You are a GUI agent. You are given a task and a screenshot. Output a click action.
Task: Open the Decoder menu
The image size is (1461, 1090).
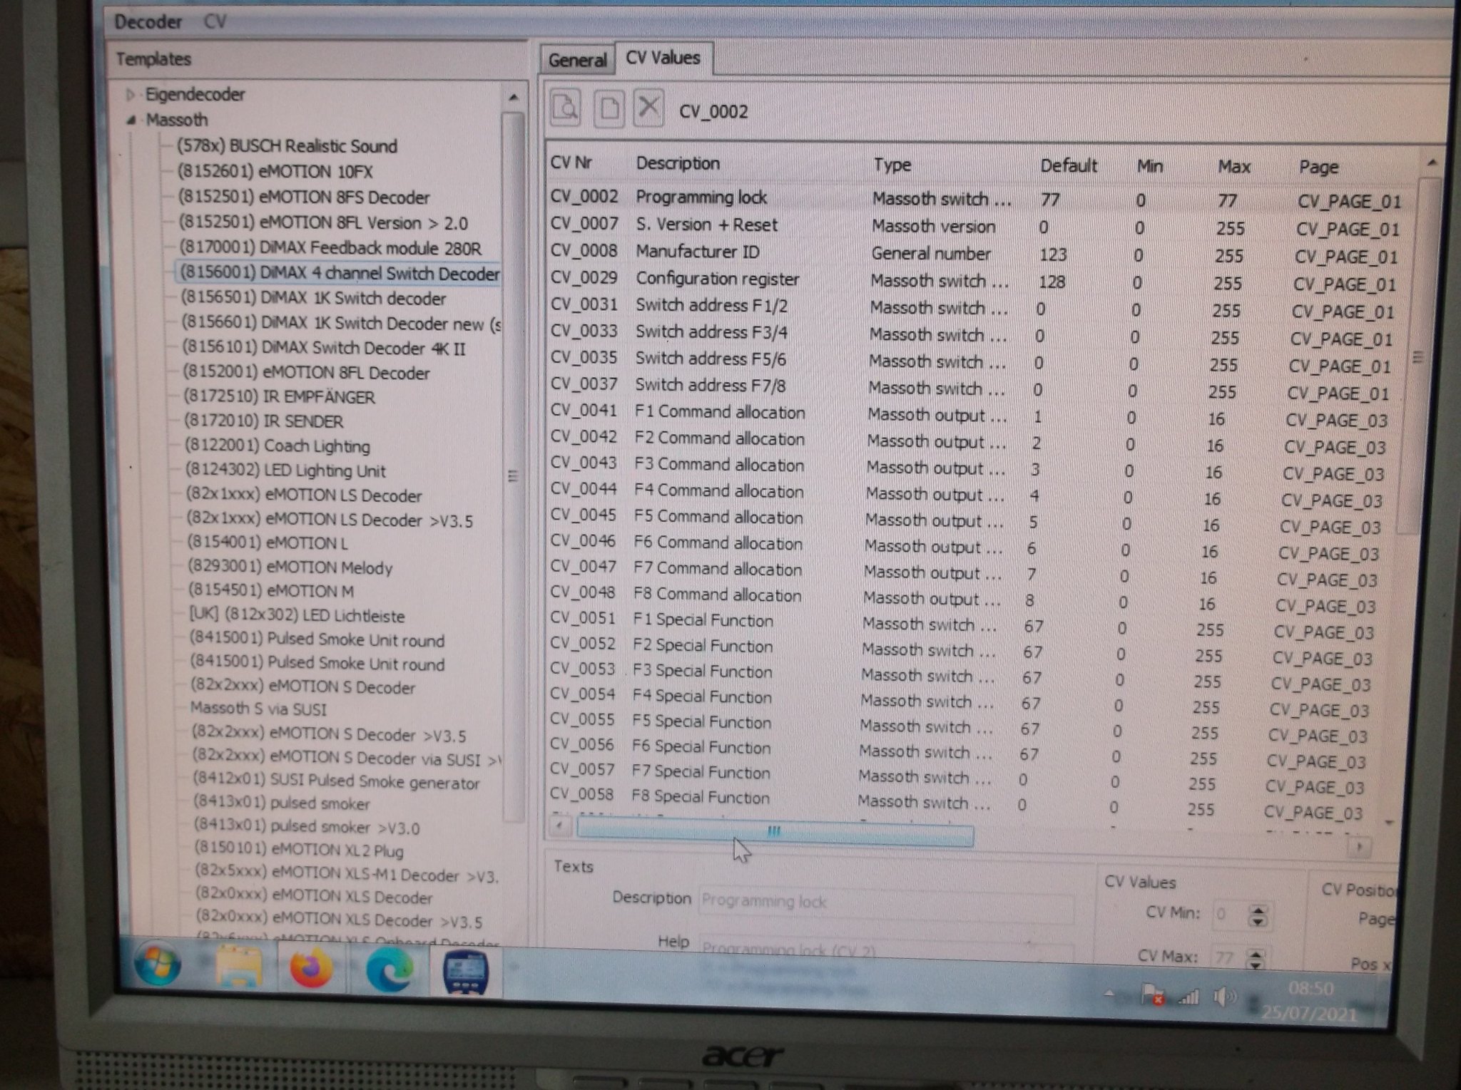pyautogui.click(x=148, y=22)
